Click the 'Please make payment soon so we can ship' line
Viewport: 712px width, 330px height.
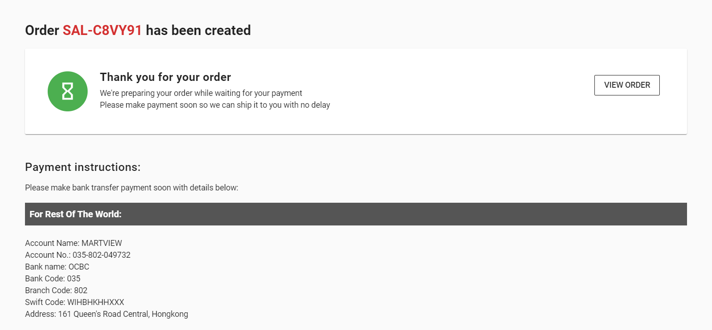(x=215, y=105)
